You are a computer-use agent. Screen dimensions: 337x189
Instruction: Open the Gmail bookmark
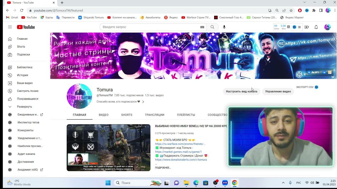[x=12, y=18]
